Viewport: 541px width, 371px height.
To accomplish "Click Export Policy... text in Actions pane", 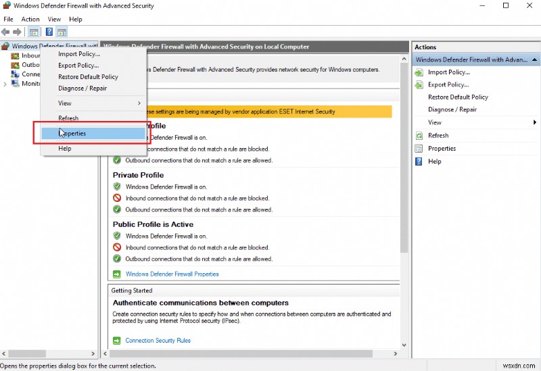I will click(x=448, y=85).
